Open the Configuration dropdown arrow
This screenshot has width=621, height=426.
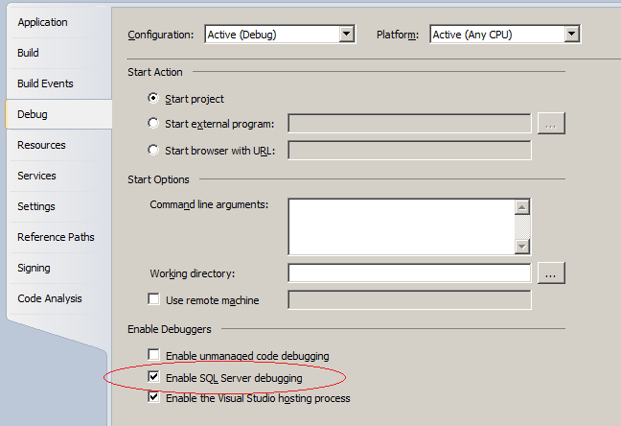(347, 35)
